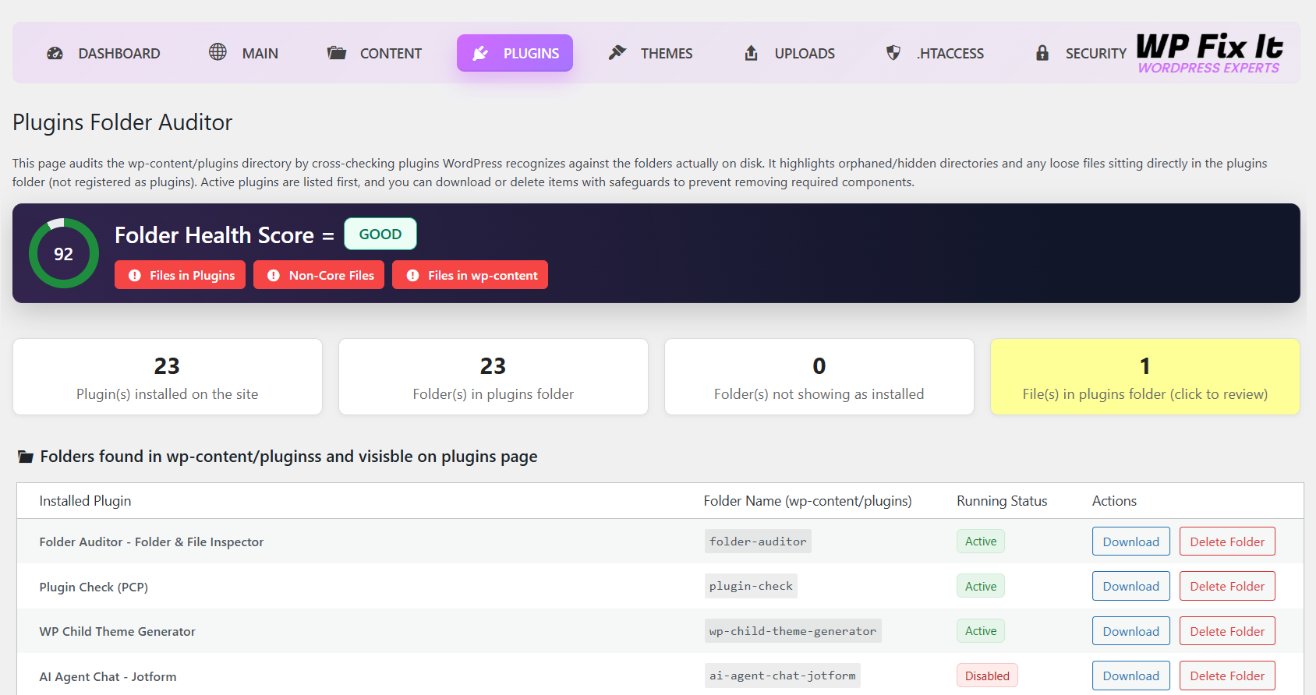Open the .HTACCESS tab
Viewport: 1316px width, 695px height.
(x=935, y=53)
